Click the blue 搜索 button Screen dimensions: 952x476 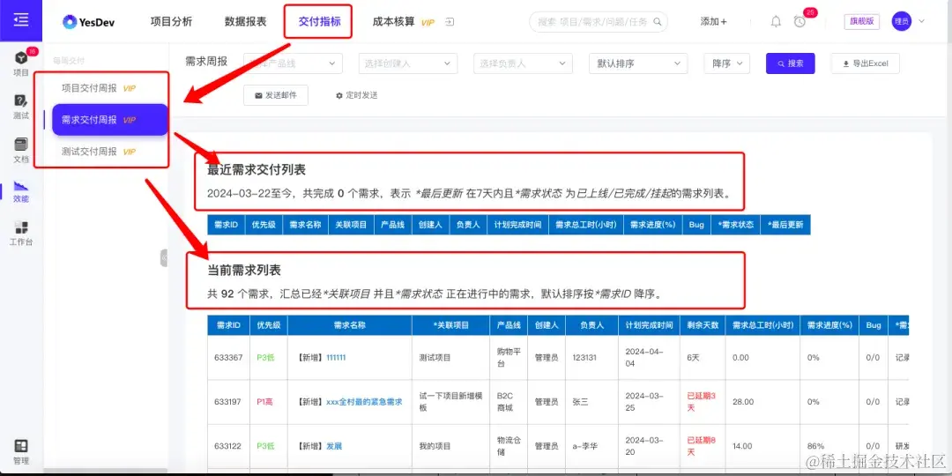click(x=791, y=63)
